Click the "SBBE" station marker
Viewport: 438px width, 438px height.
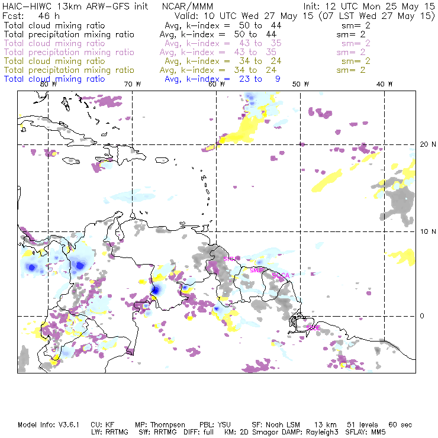313,328
